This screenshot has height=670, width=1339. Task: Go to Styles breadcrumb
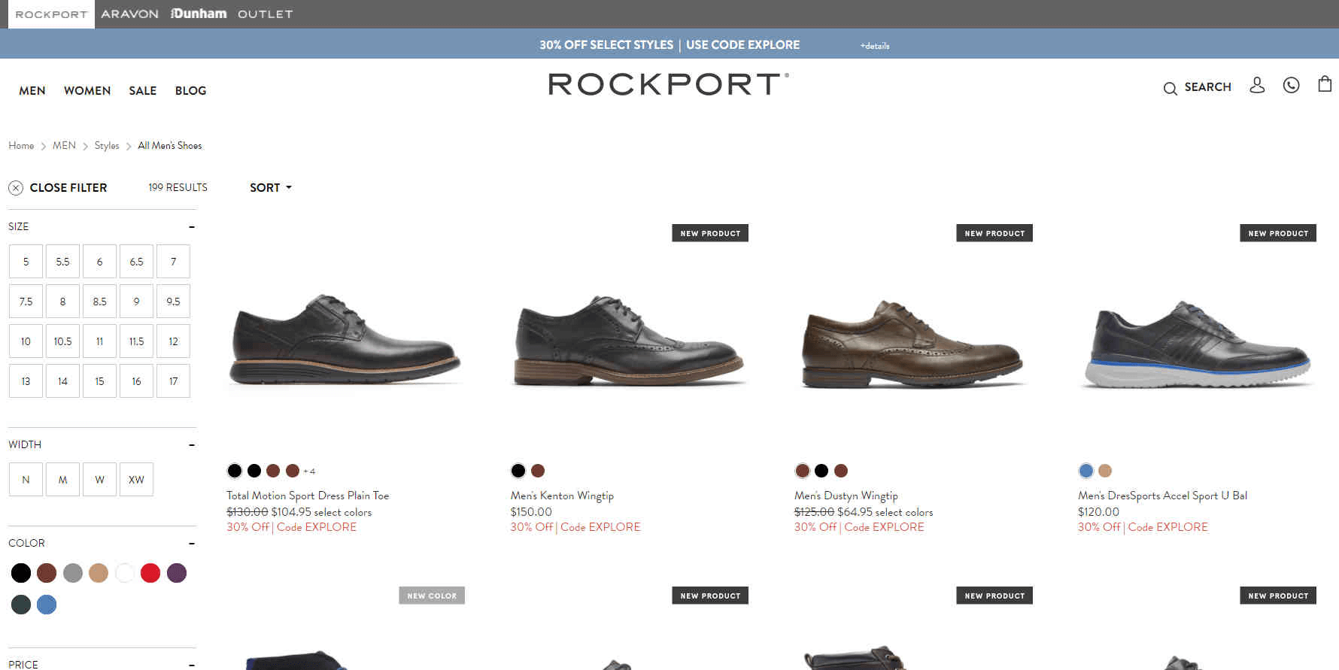coord(107,146)
